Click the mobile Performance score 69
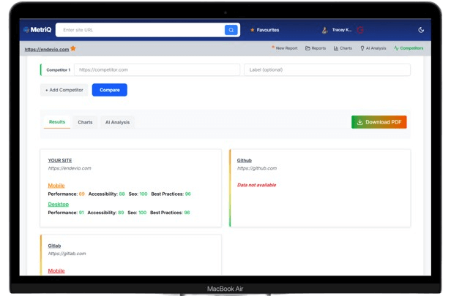Screen dimensions: 451x296 [x=82, y=194]
